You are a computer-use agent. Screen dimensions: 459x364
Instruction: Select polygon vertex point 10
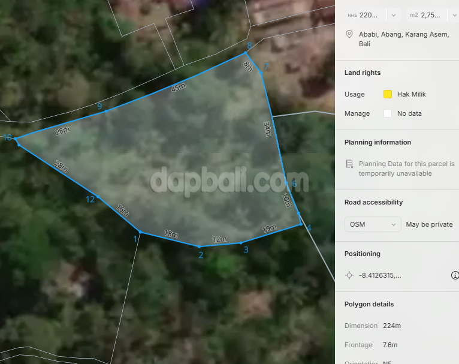16,140
